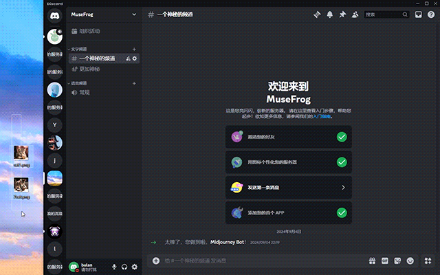Add a new voice channel with plus
The width and height of the screenshot is (440, 275).
(134, 83)
